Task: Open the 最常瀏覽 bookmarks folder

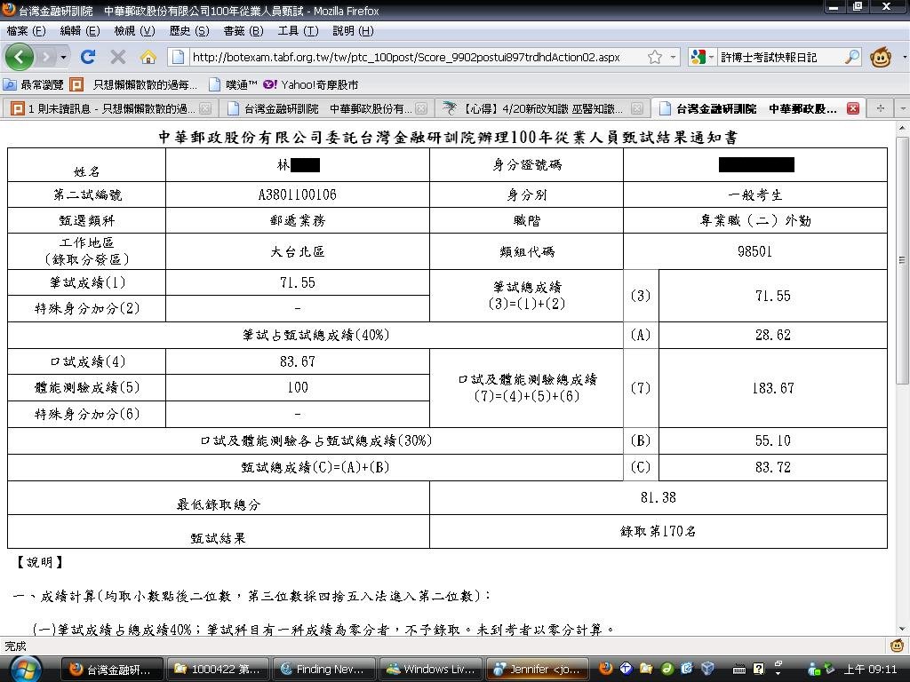Action: click(x=33, y=84)
